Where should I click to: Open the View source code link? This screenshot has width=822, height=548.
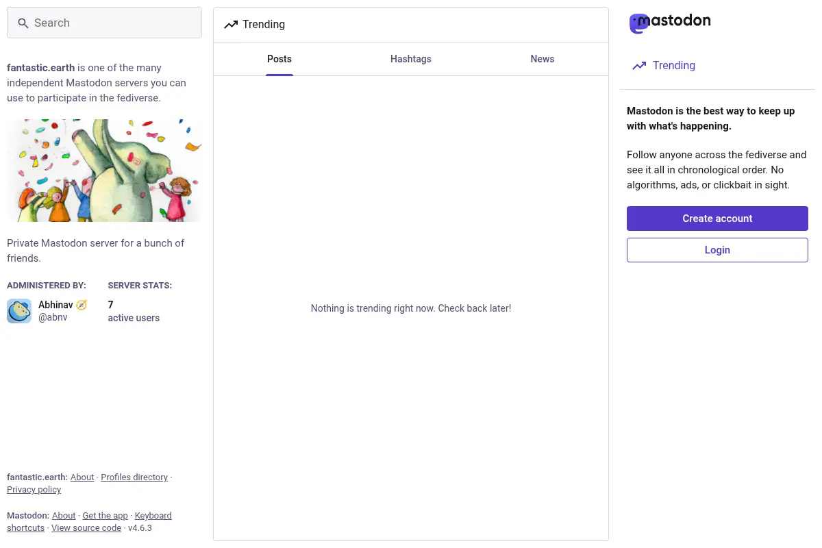pos(86,528)
